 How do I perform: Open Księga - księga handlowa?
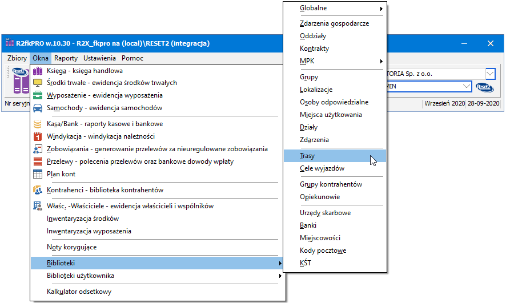[x=158, y=71]
